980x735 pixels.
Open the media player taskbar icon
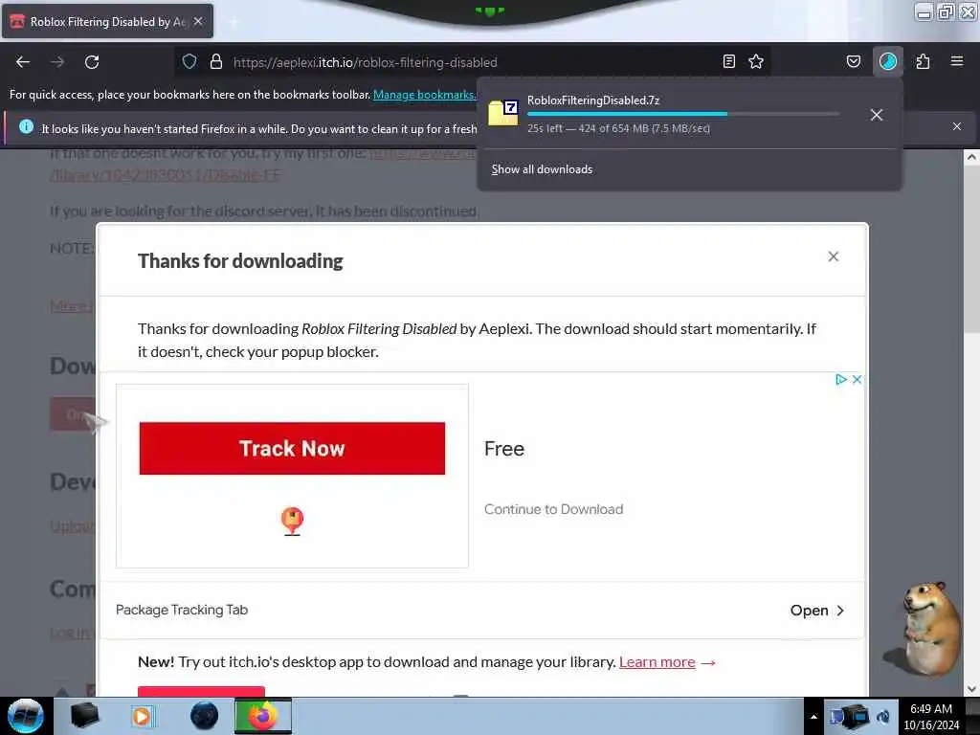click(x=142, y=716)
